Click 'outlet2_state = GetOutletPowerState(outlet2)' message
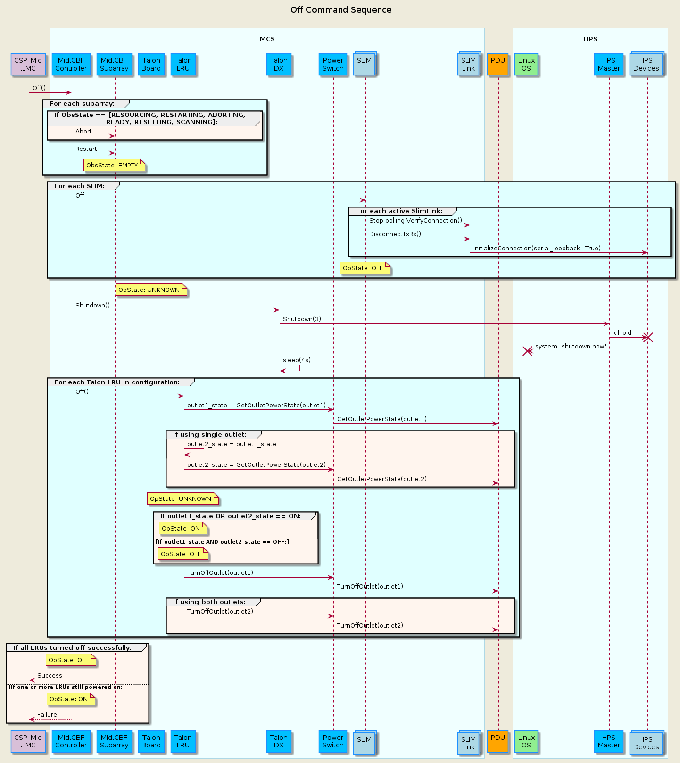 point(257,464)
